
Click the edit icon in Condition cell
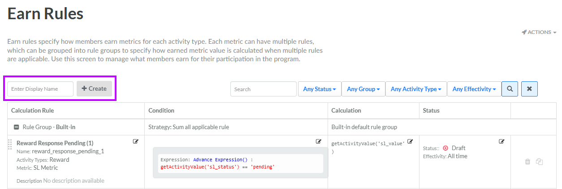319,142
